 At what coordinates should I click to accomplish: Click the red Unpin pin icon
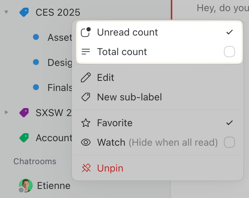(x=86, y=168)
